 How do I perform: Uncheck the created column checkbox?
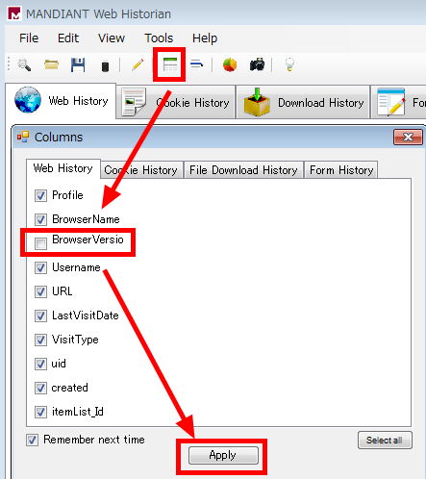point(40,388)
